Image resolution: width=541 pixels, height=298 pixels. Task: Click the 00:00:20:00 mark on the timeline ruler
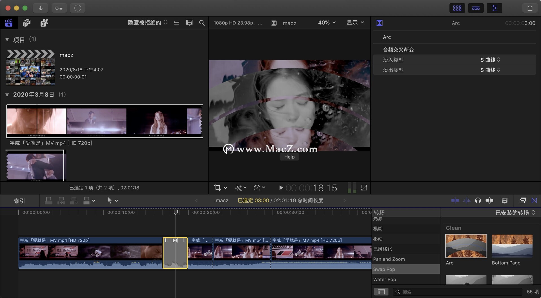coord(206,212)
